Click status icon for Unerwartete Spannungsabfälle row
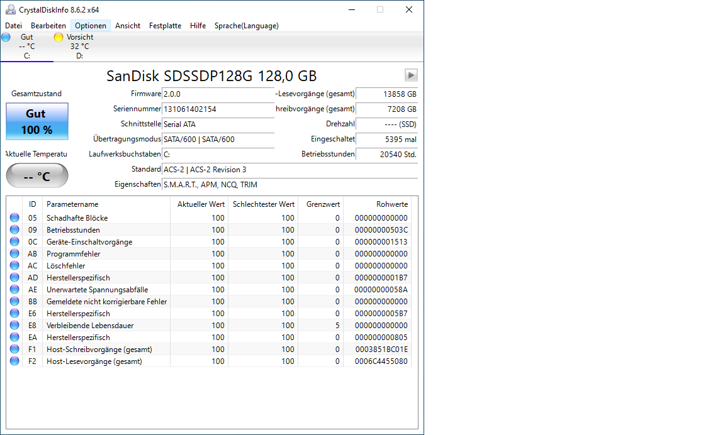Viewport: 725px width, 435px height. point(15,290)
